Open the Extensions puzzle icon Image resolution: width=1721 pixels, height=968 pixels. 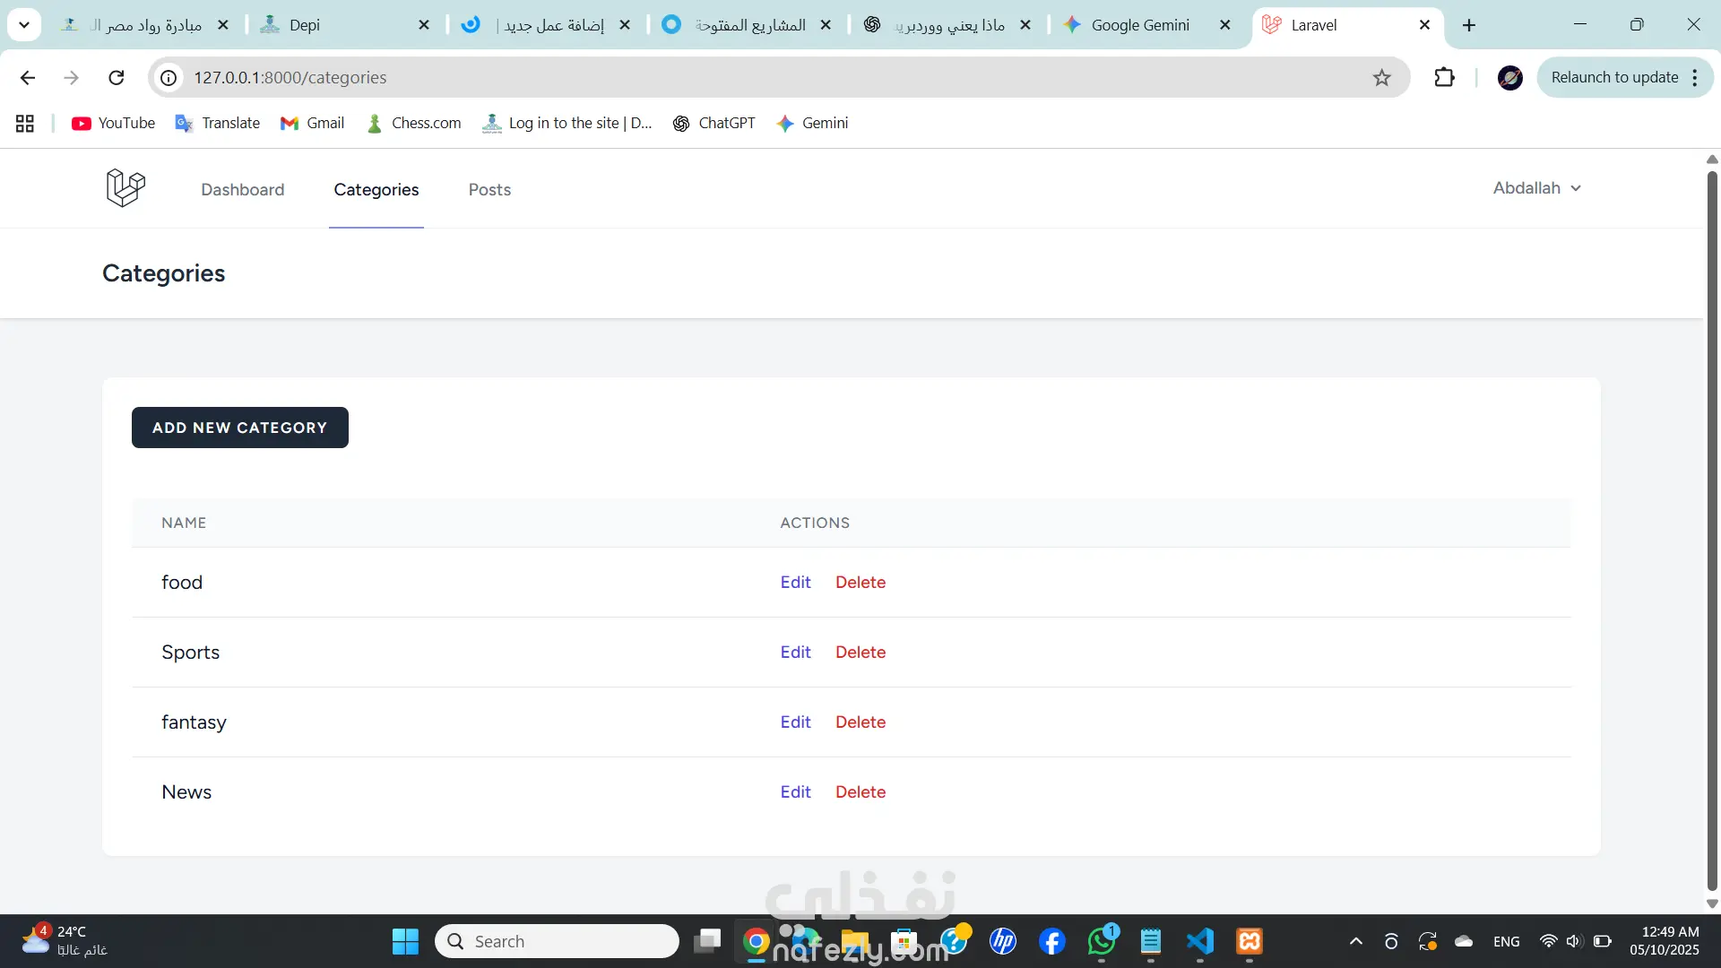[1444, 78]
